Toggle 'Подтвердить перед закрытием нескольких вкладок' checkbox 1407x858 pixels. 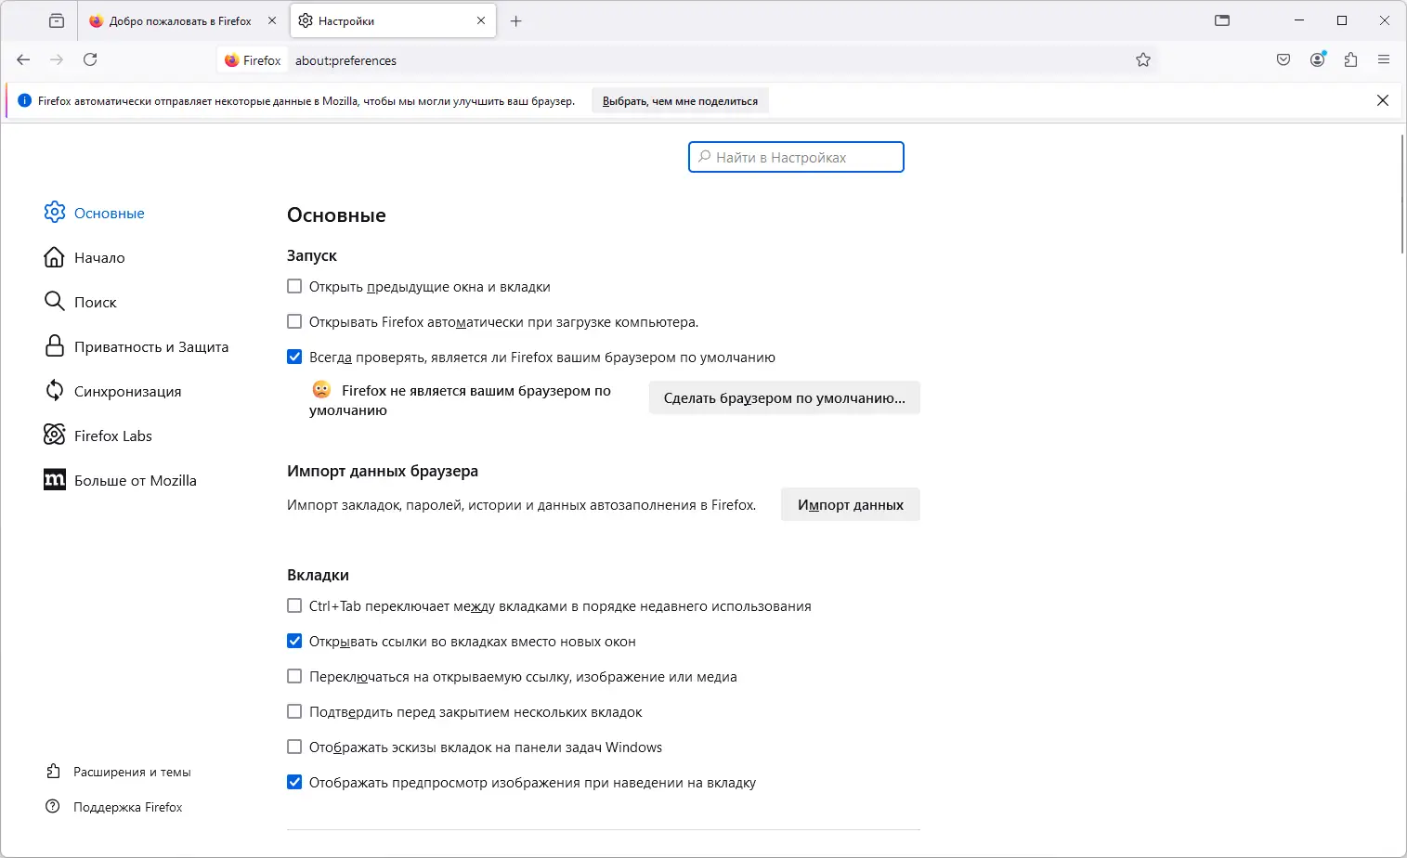[x=294, y=712]
